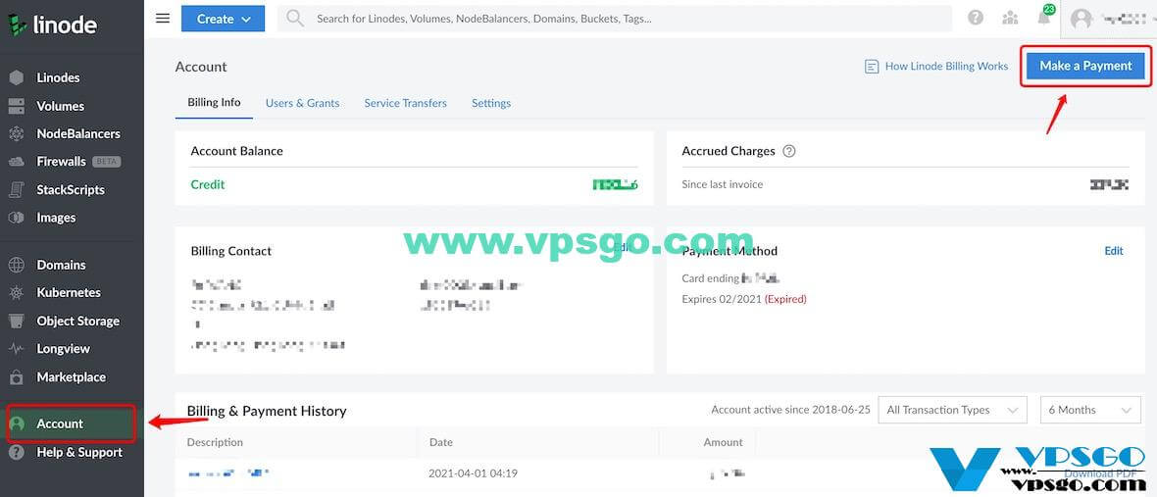This screenshot has width=1157, height=497.
Task: Open How Linode Billing Works link
Action: point(947,67)
